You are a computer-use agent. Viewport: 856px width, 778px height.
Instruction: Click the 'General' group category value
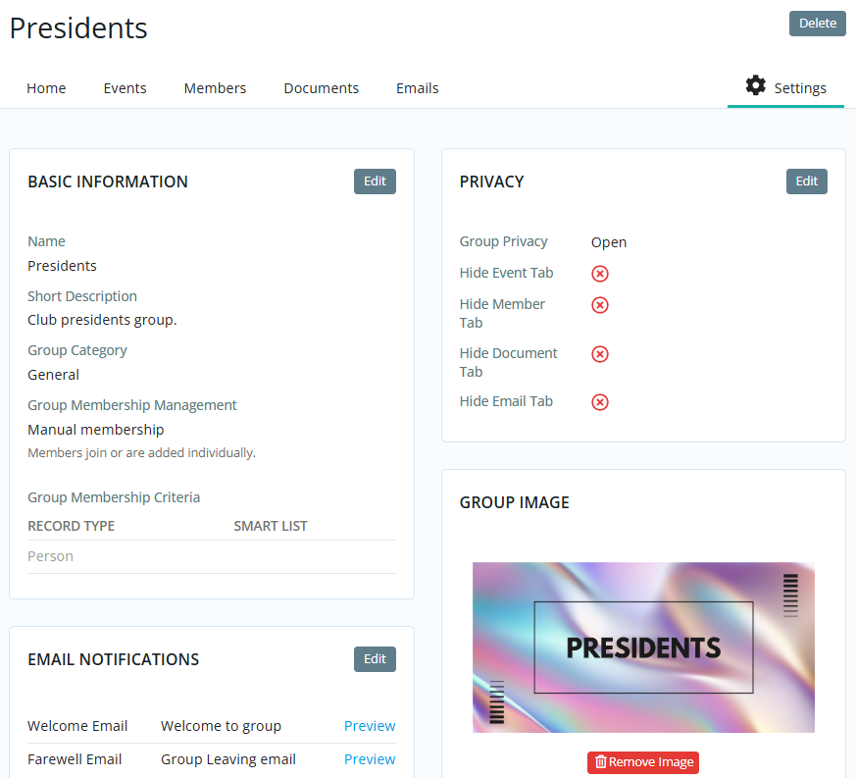pos(54,375)
